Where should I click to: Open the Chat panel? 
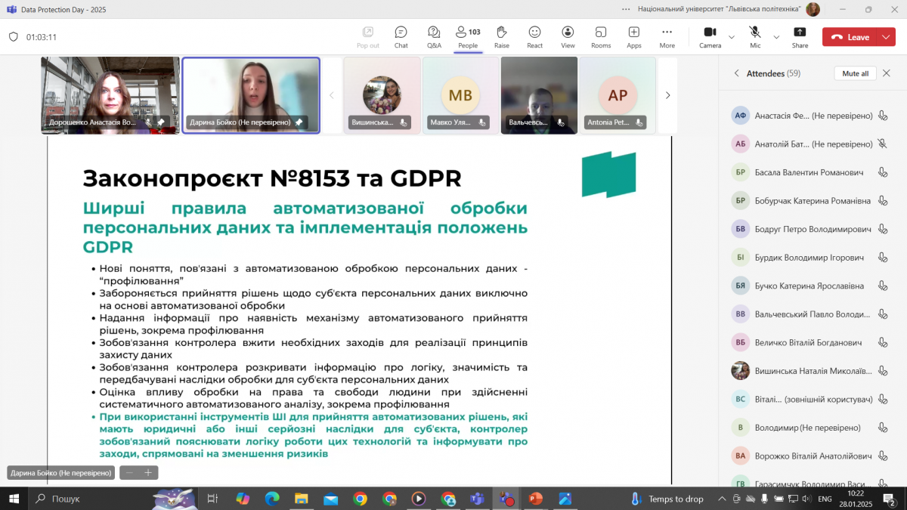click(401, 36)
